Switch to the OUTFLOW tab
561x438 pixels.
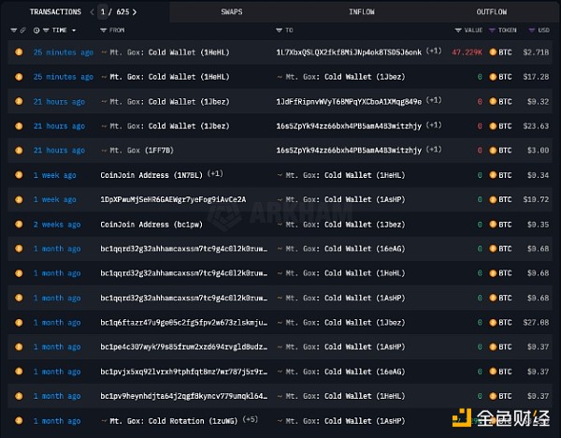491,12
